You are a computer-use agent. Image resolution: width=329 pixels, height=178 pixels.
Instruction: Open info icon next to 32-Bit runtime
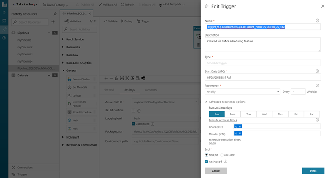139,110
